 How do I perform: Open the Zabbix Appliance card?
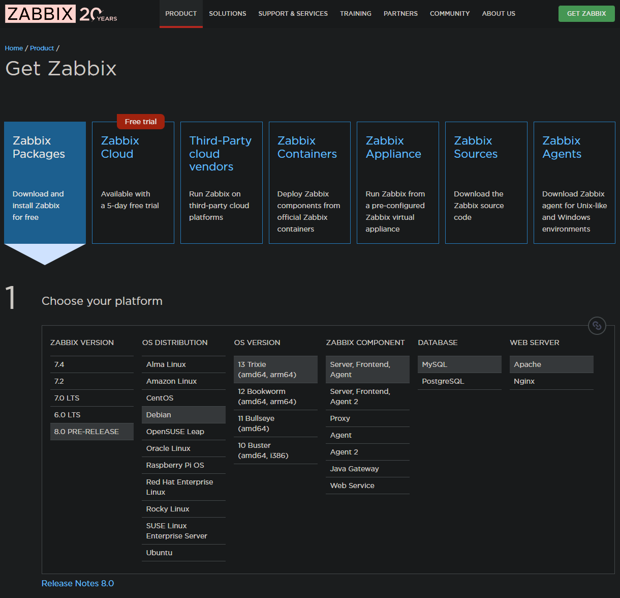click(397, 182)
